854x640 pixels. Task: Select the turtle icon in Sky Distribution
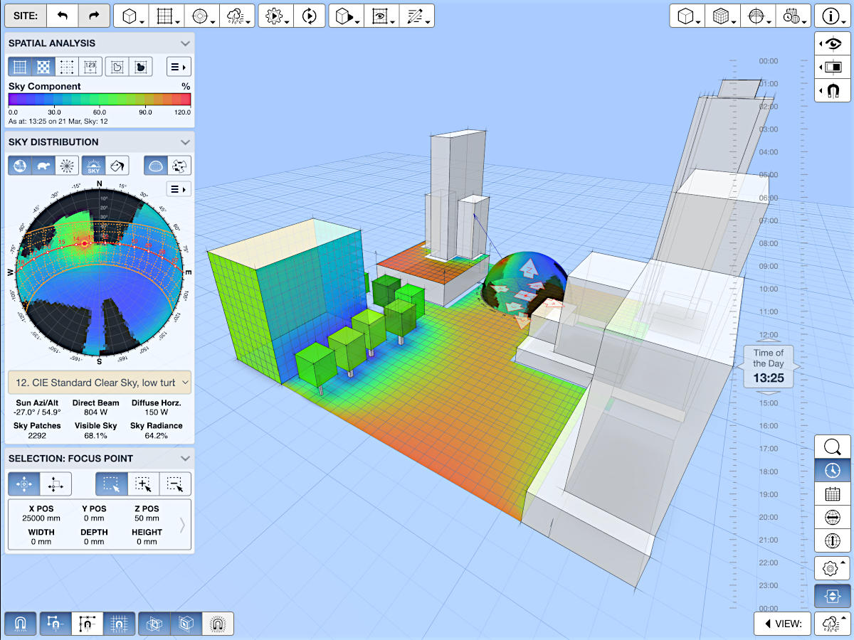pyautogui.click(x=44, y=166)
